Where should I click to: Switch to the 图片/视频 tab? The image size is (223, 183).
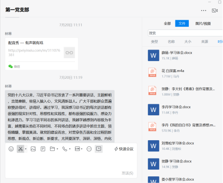[x=203, y=24]
